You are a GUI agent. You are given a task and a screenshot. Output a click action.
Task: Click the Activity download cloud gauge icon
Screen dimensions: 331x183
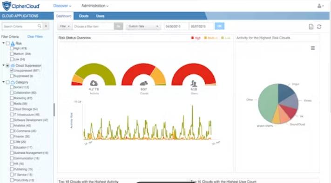(94, 83)
